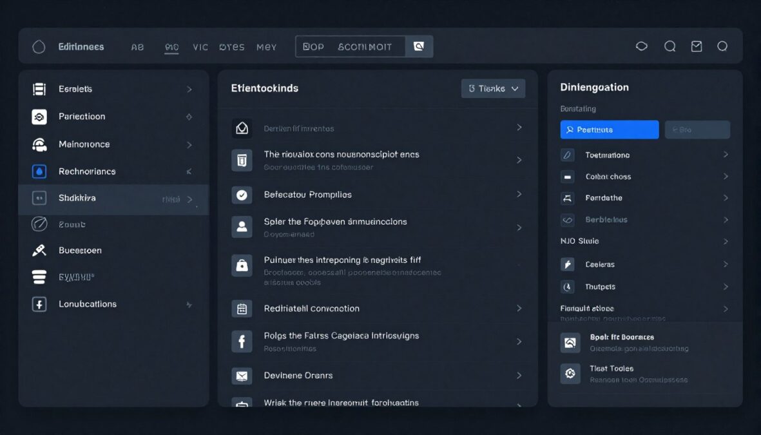The width and height of the screenshot is (761, 435).
Task: Click the BOP SCONMOIT search field
Action: 351,46
